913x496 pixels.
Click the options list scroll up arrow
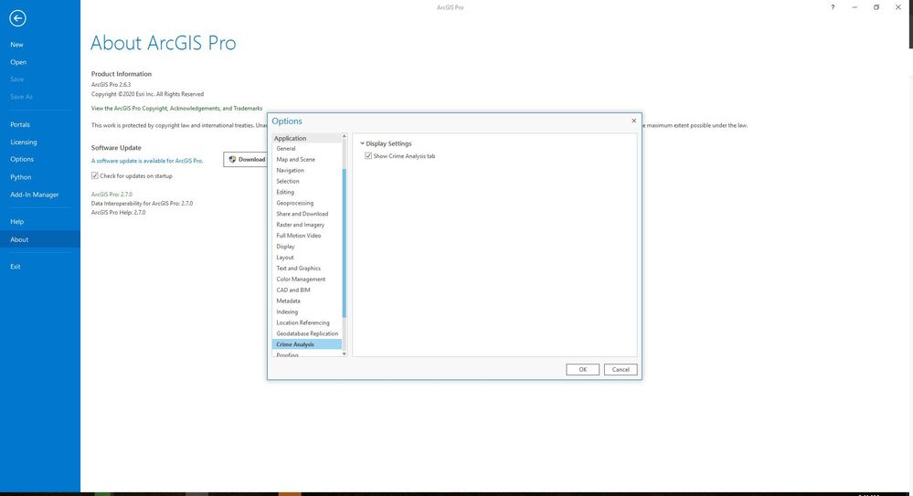tap(345, 136)
